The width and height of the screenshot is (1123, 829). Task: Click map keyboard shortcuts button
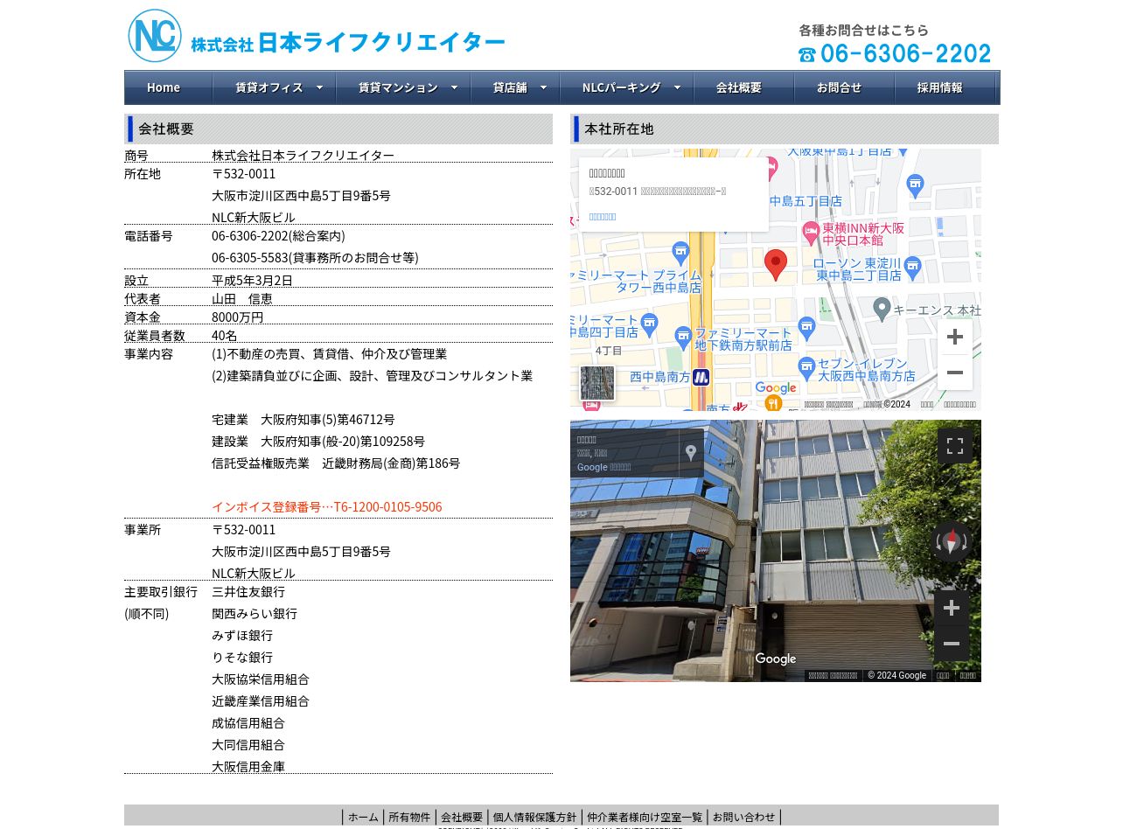pyautogui.click(x=828, y=404)
